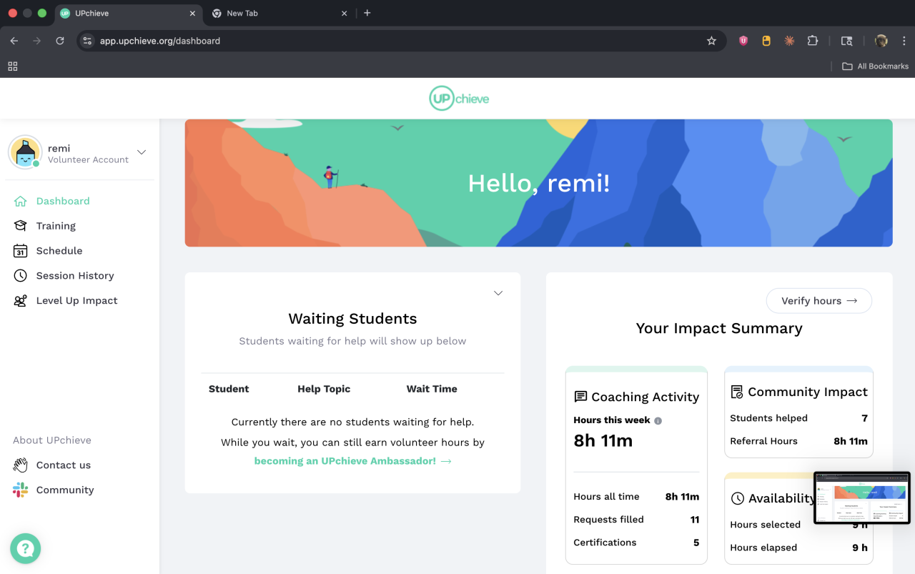Open the Chrome profile avatar
Screen dimensions: 915x574
point(881,41)
